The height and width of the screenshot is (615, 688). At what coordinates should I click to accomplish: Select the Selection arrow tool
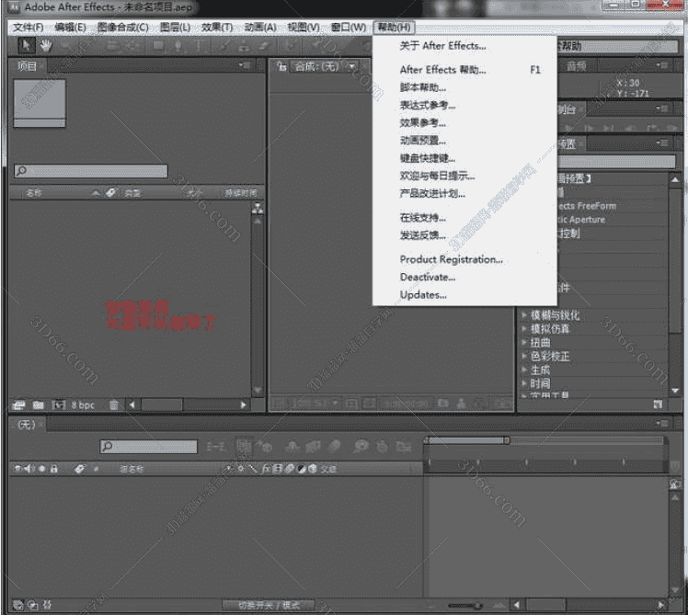point(26,45)
